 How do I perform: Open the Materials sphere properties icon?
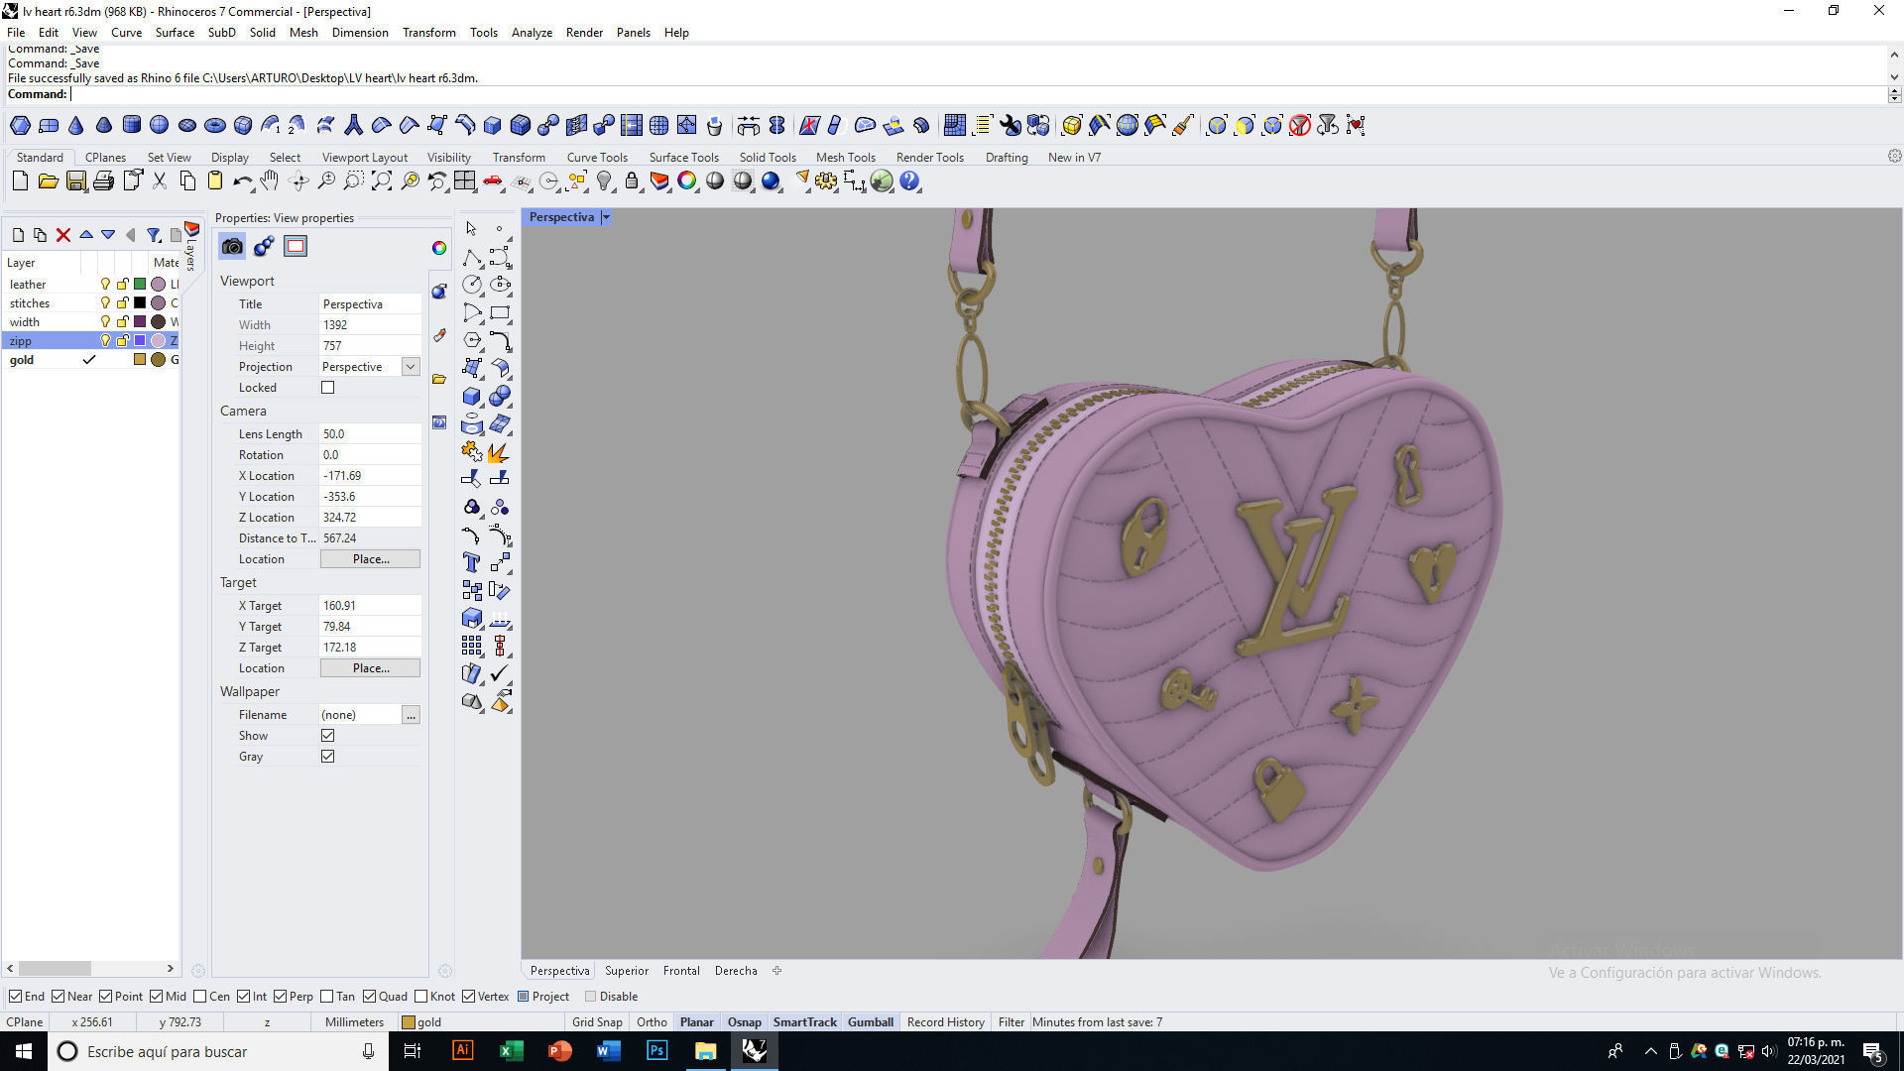click(x=264, y=247)
